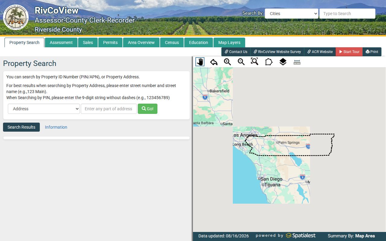This screenshot has width=386, height=241.
Task: Zoom out on the map
Action: click(241, 62)
